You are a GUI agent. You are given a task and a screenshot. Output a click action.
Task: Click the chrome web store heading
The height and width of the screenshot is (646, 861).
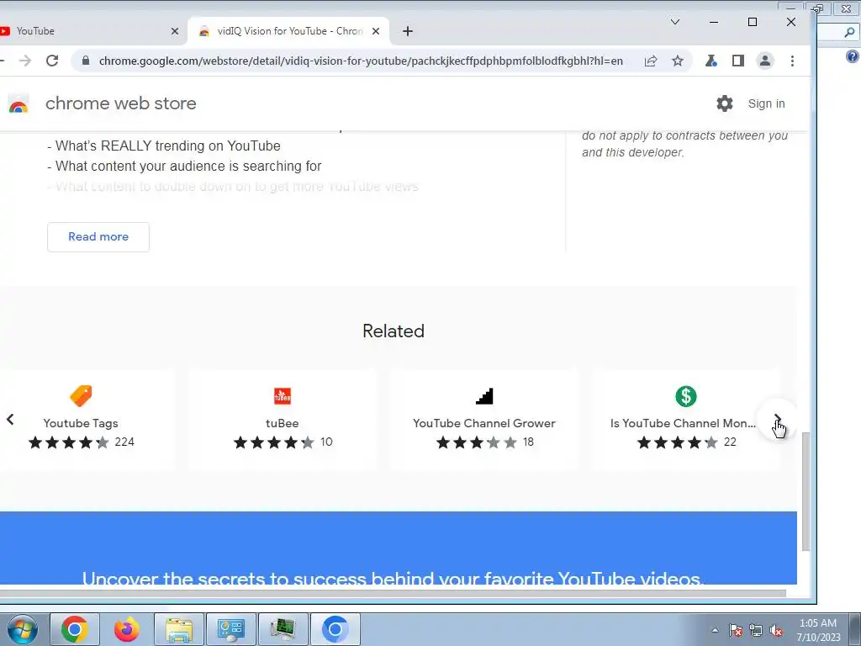121,103
